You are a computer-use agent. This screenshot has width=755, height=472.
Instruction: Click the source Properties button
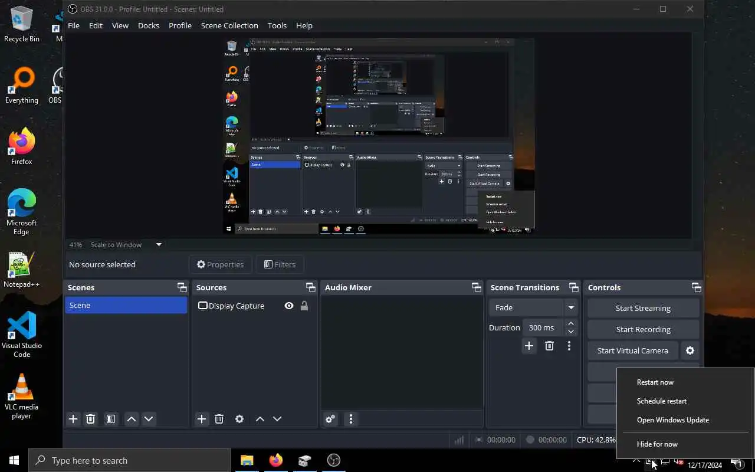(x=221, y=264)
